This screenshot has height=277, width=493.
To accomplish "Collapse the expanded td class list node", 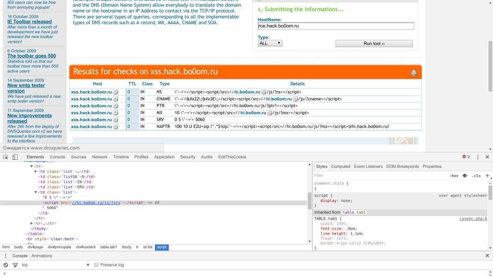I will click(36, 192).
